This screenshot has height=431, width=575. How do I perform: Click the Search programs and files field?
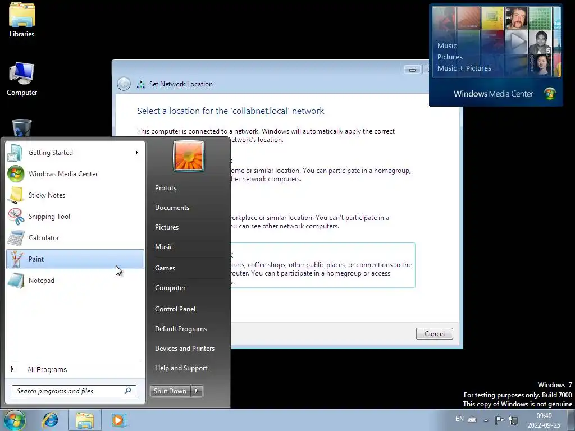coord(74,391)
